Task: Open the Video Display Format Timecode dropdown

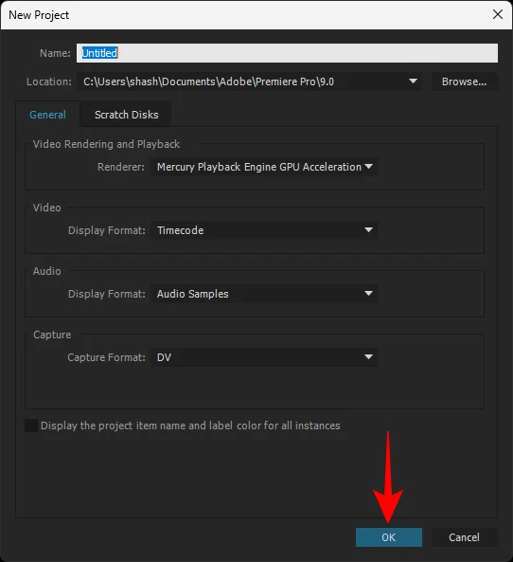Action: click(x=264, y=230)
